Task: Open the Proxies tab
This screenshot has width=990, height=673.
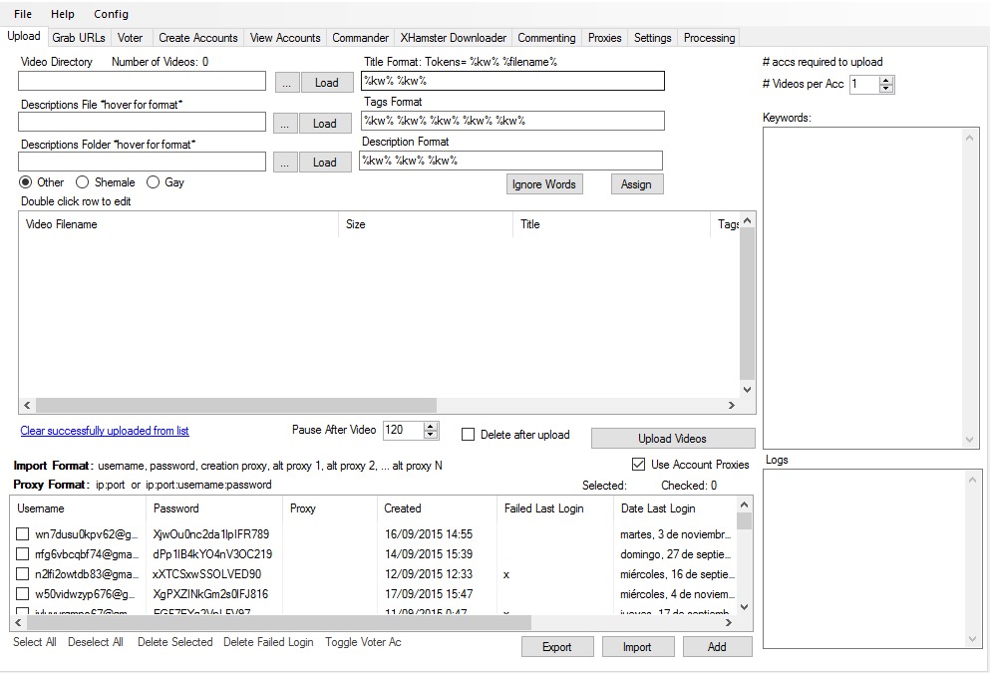Action: click(x=605, y=38)
